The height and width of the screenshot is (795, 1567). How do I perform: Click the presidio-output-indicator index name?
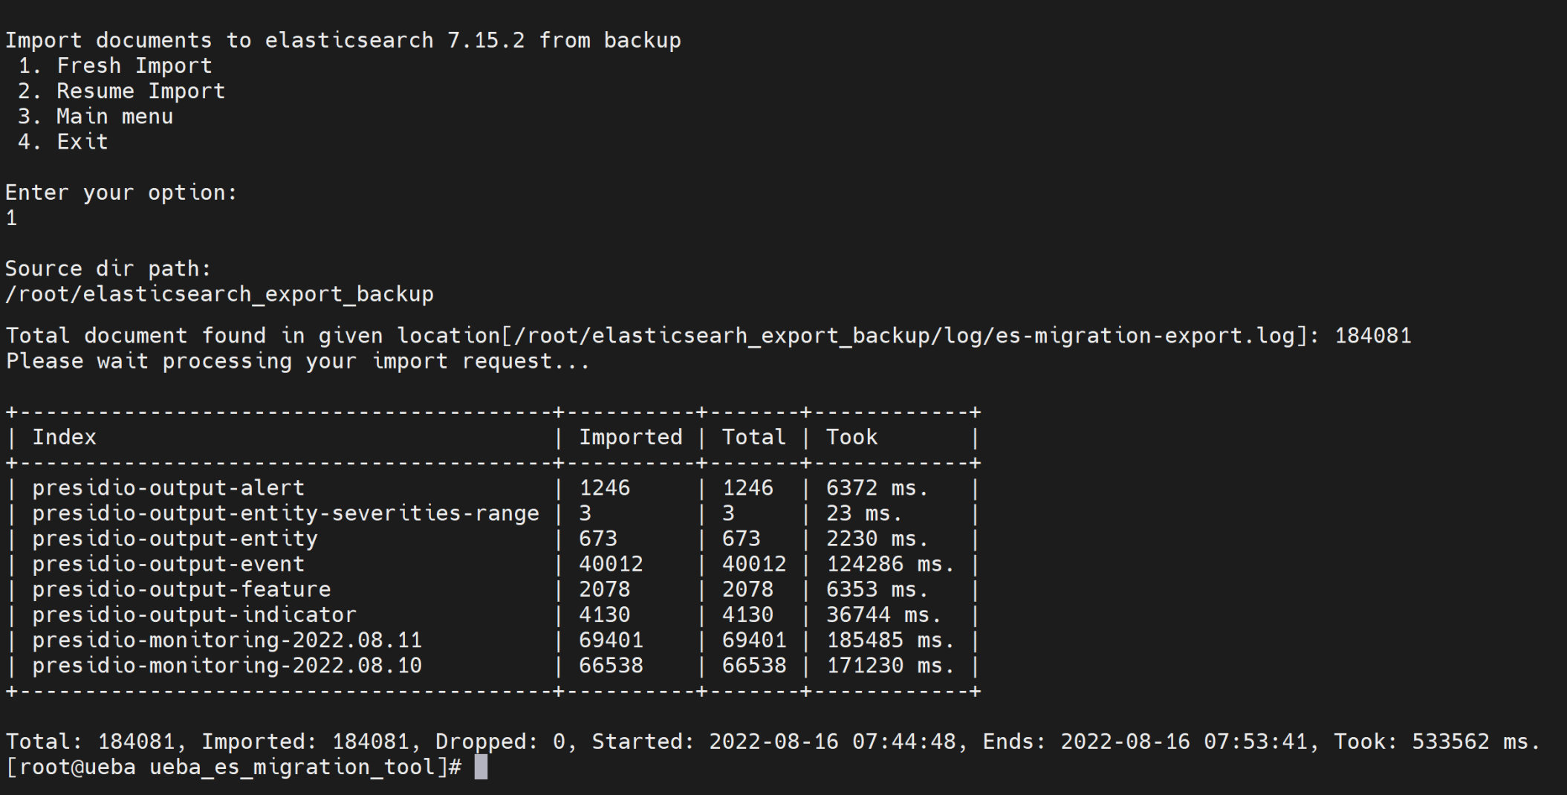point(194,614)
